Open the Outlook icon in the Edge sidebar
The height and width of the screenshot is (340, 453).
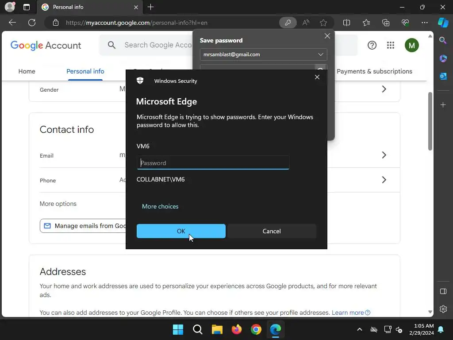(443, 76)
